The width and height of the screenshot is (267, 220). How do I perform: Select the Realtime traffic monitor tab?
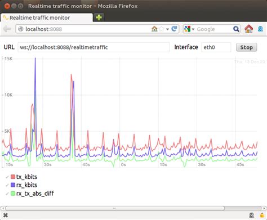(47, 18)
